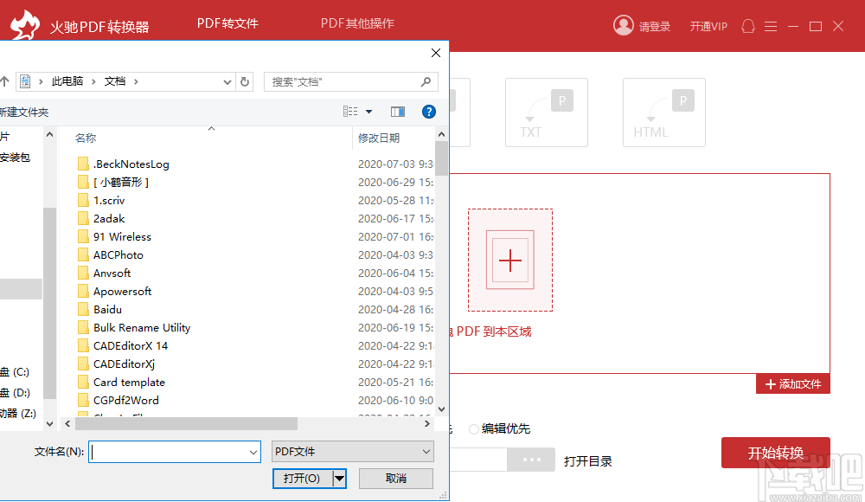Click 取消 button in dialog
The width and height of the screenshot is (865, 502).
point(396,479)
